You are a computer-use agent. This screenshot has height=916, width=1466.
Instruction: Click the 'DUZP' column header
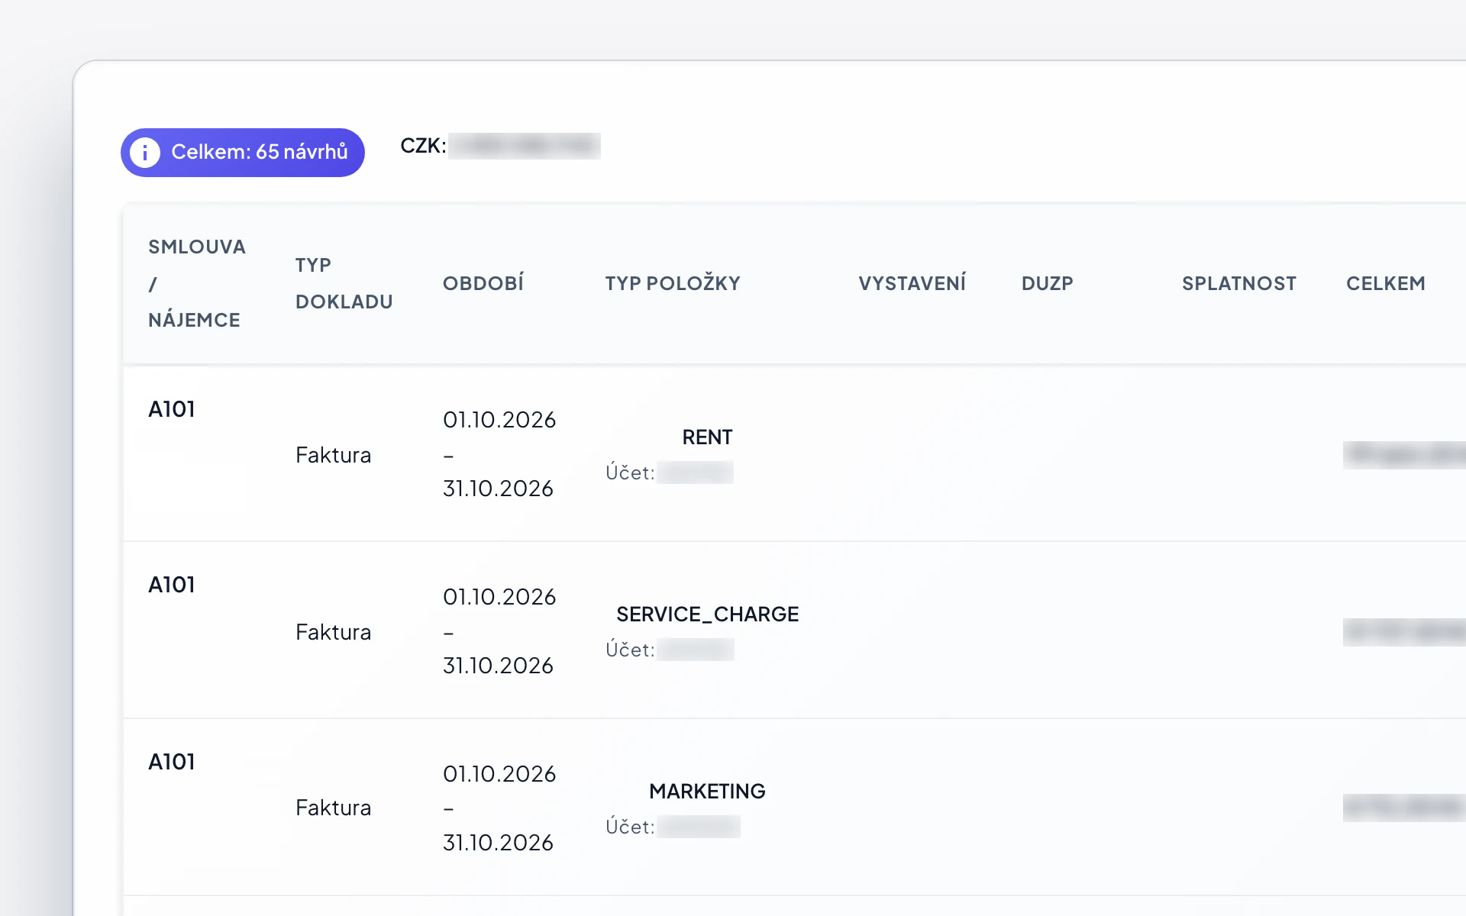(1048, 283)
